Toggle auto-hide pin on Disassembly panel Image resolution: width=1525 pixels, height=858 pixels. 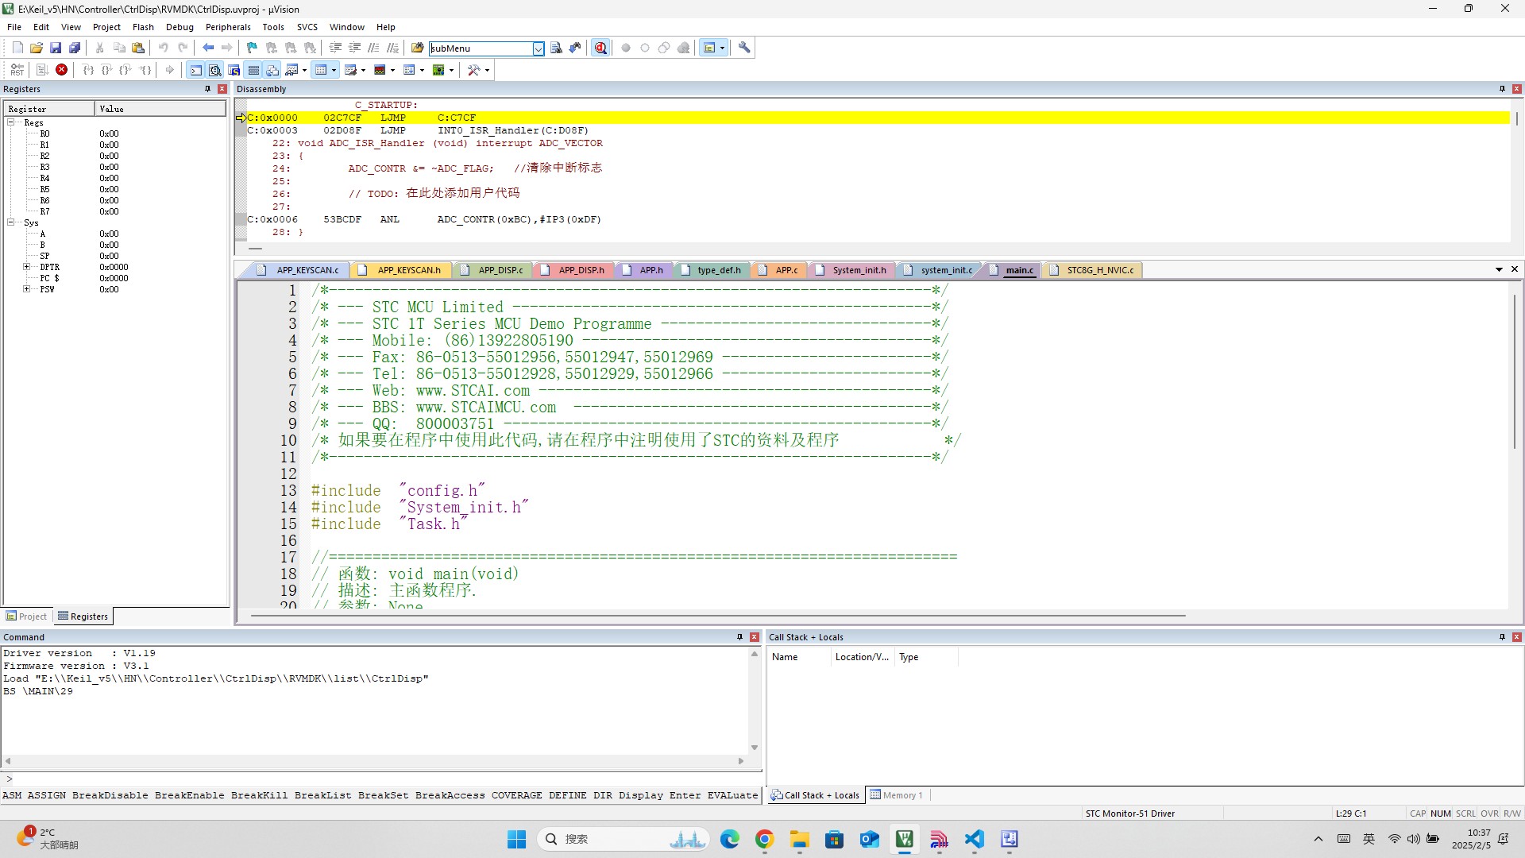tap(1502, 89)
